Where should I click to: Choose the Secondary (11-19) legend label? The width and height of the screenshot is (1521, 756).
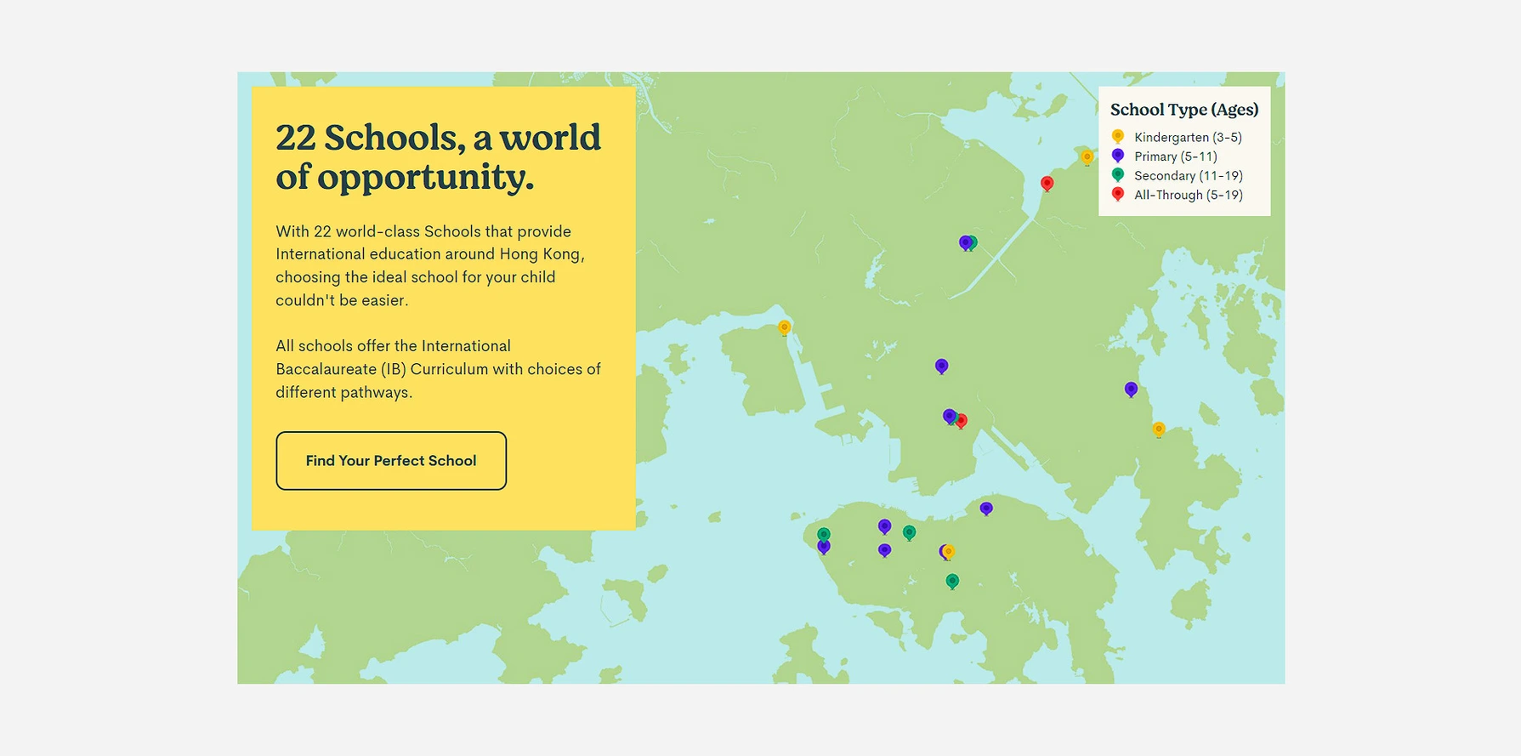1188,176
